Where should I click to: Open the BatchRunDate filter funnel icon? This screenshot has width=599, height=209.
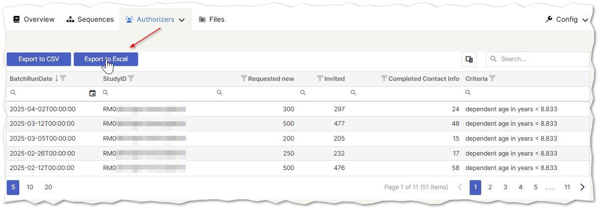(63, 78)
